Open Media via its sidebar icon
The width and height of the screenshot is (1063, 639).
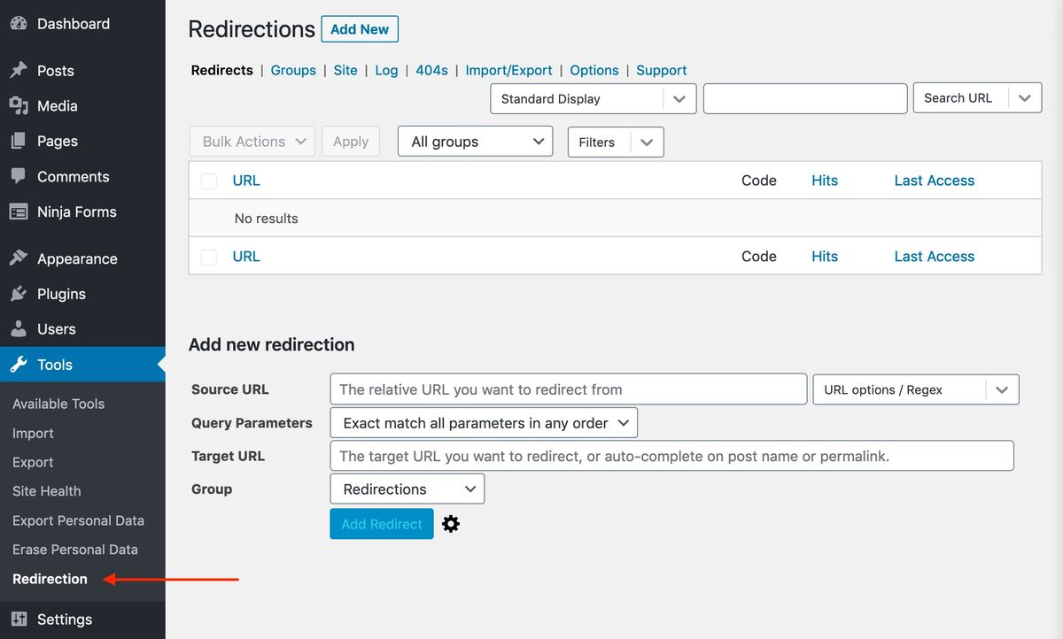pyautogui.click(x=18, y=106)
